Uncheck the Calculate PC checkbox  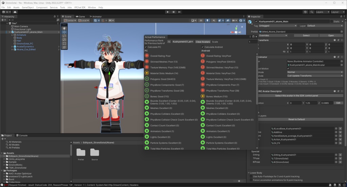point(146,47)
